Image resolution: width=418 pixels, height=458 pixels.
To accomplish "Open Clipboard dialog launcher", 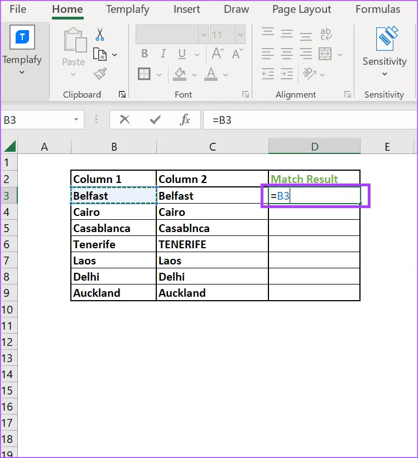I will tap(122, 94).
